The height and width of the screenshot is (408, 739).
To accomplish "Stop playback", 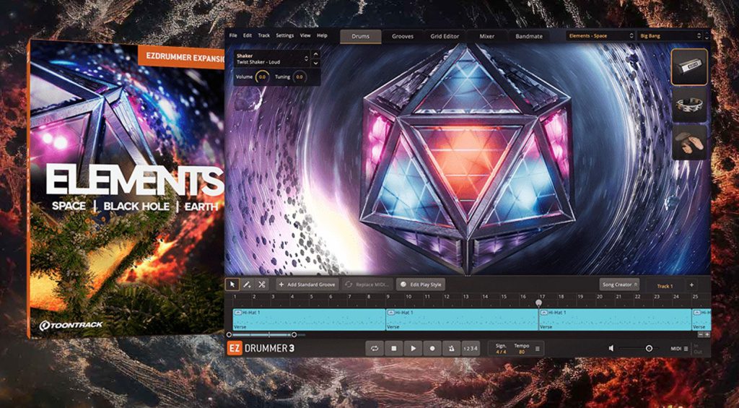I will click(393, 349).
